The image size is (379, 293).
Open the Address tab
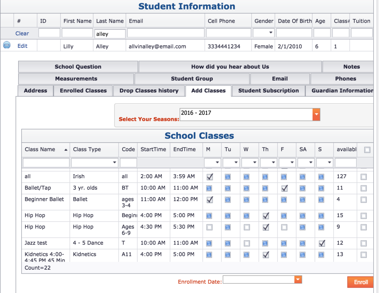pyautogui.click(x=36, y=91)
